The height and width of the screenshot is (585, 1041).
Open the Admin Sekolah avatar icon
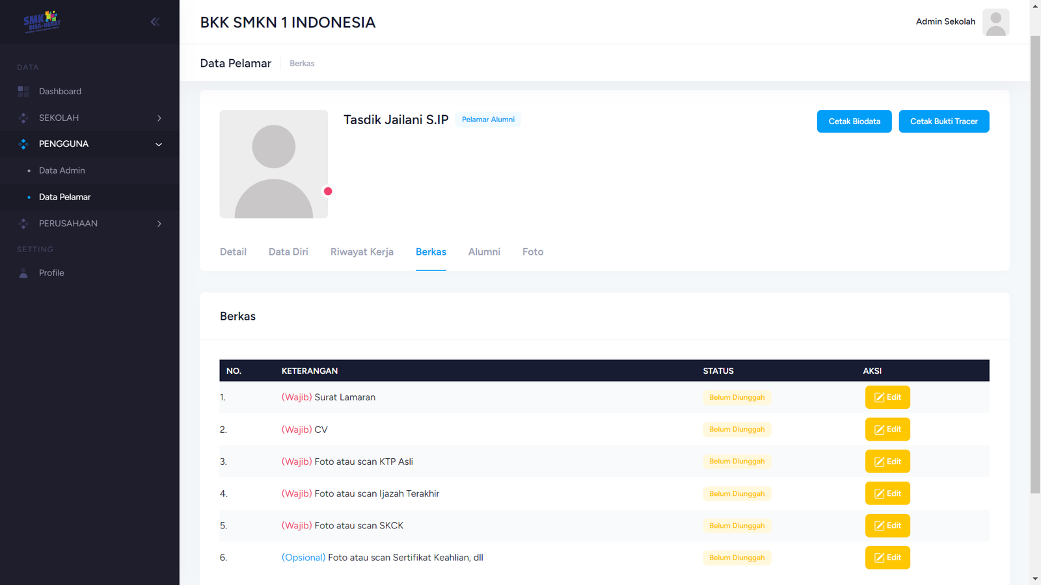(995, 22)
